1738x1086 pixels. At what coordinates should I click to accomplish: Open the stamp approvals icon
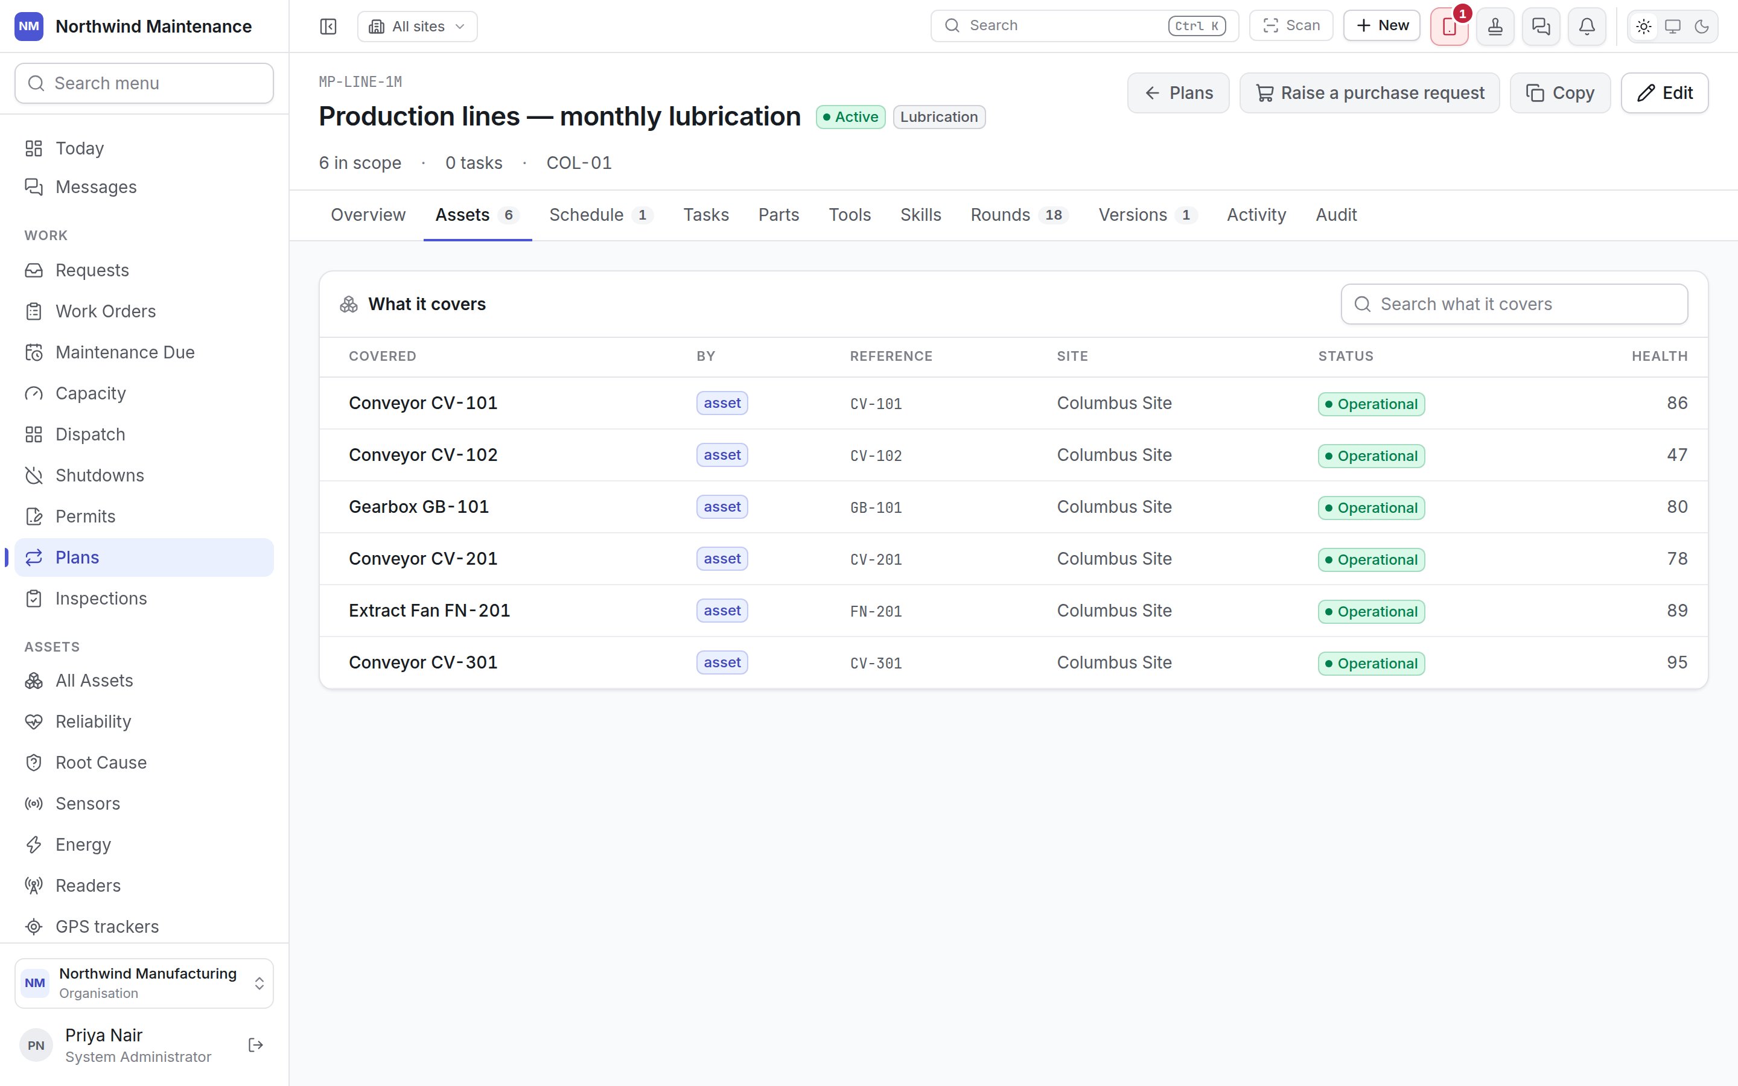point(1495,27)
